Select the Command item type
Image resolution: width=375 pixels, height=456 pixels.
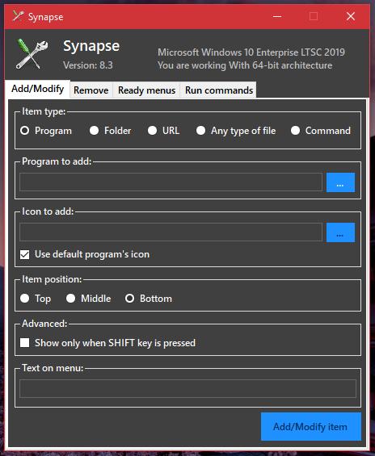pos(321,131)
